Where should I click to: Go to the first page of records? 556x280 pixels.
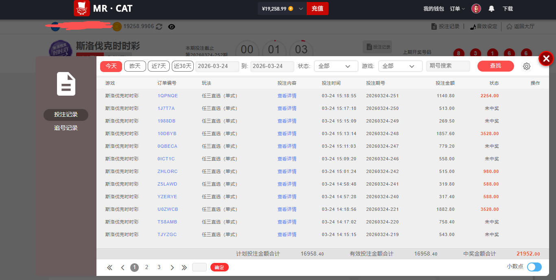pyautogui.click(x=109, y=267)
